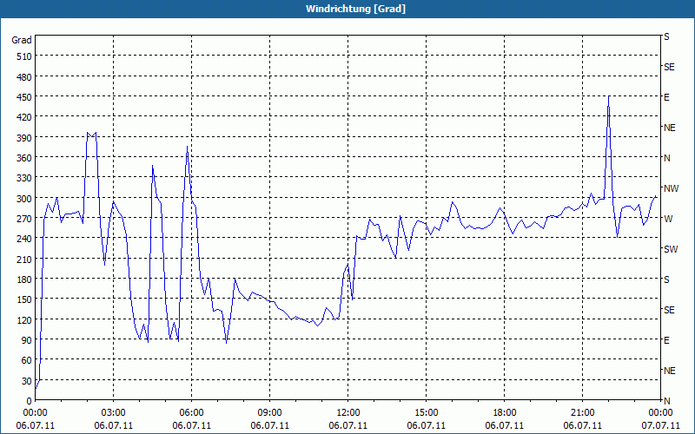695x434 pixels.
Task: Click the 15:00 time label
Action: point(426,413)
